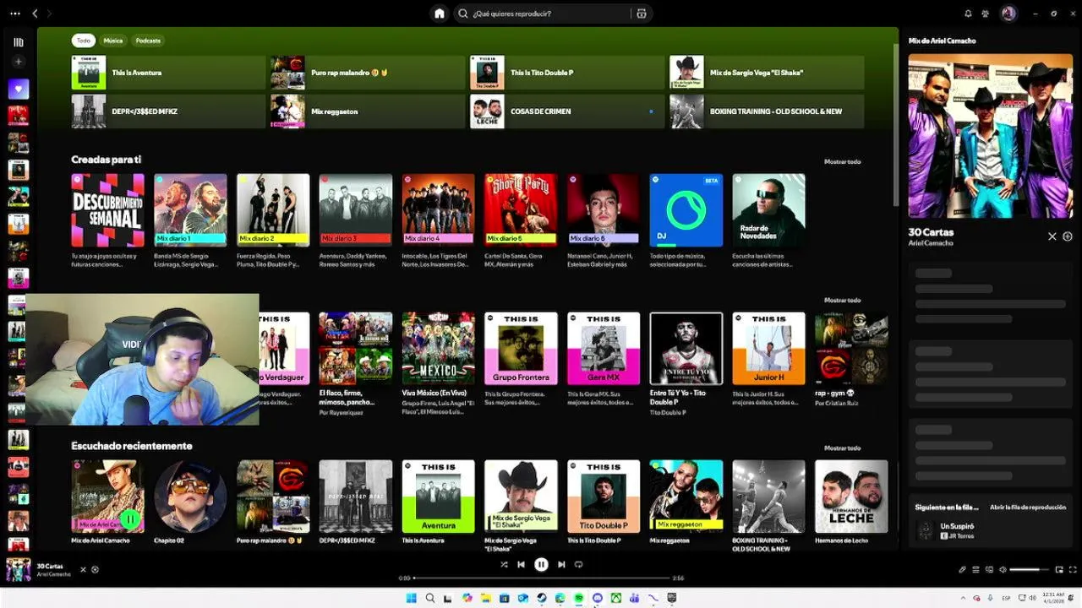
Task: Open Radar de Novedades card
Action: point(768,221)
